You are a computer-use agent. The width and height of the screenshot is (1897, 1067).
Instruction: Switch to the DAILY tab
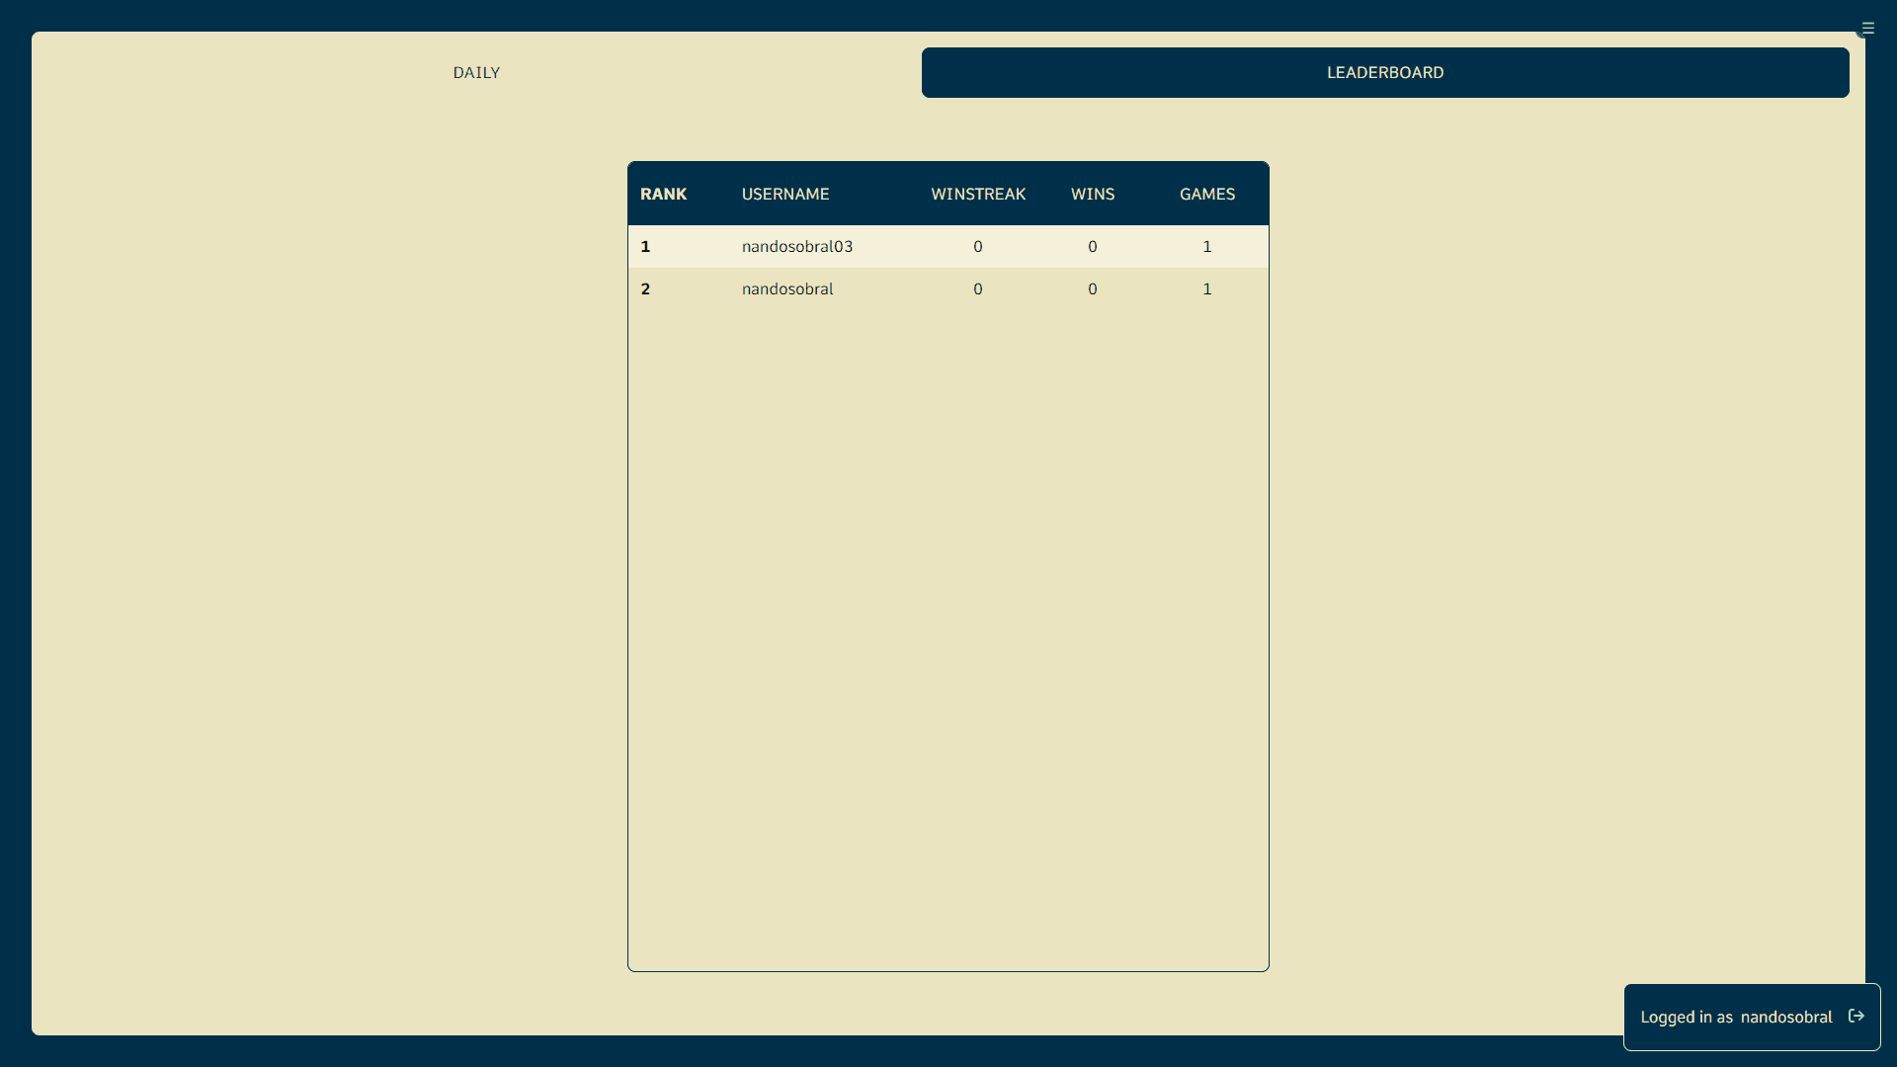coord(476,72)
